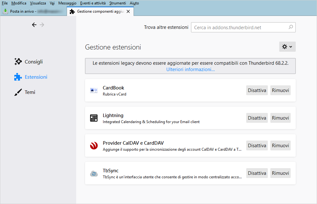Click the Lightning extension name
Viewport: 317px width, 204px height.
(x=113, y=115)
